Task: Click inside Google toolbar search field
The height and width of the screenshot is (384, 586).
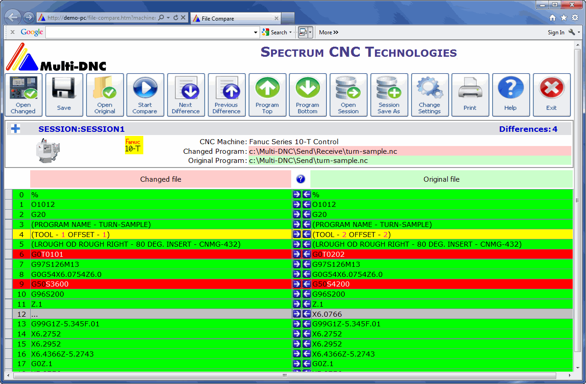Action: point(149,32)
